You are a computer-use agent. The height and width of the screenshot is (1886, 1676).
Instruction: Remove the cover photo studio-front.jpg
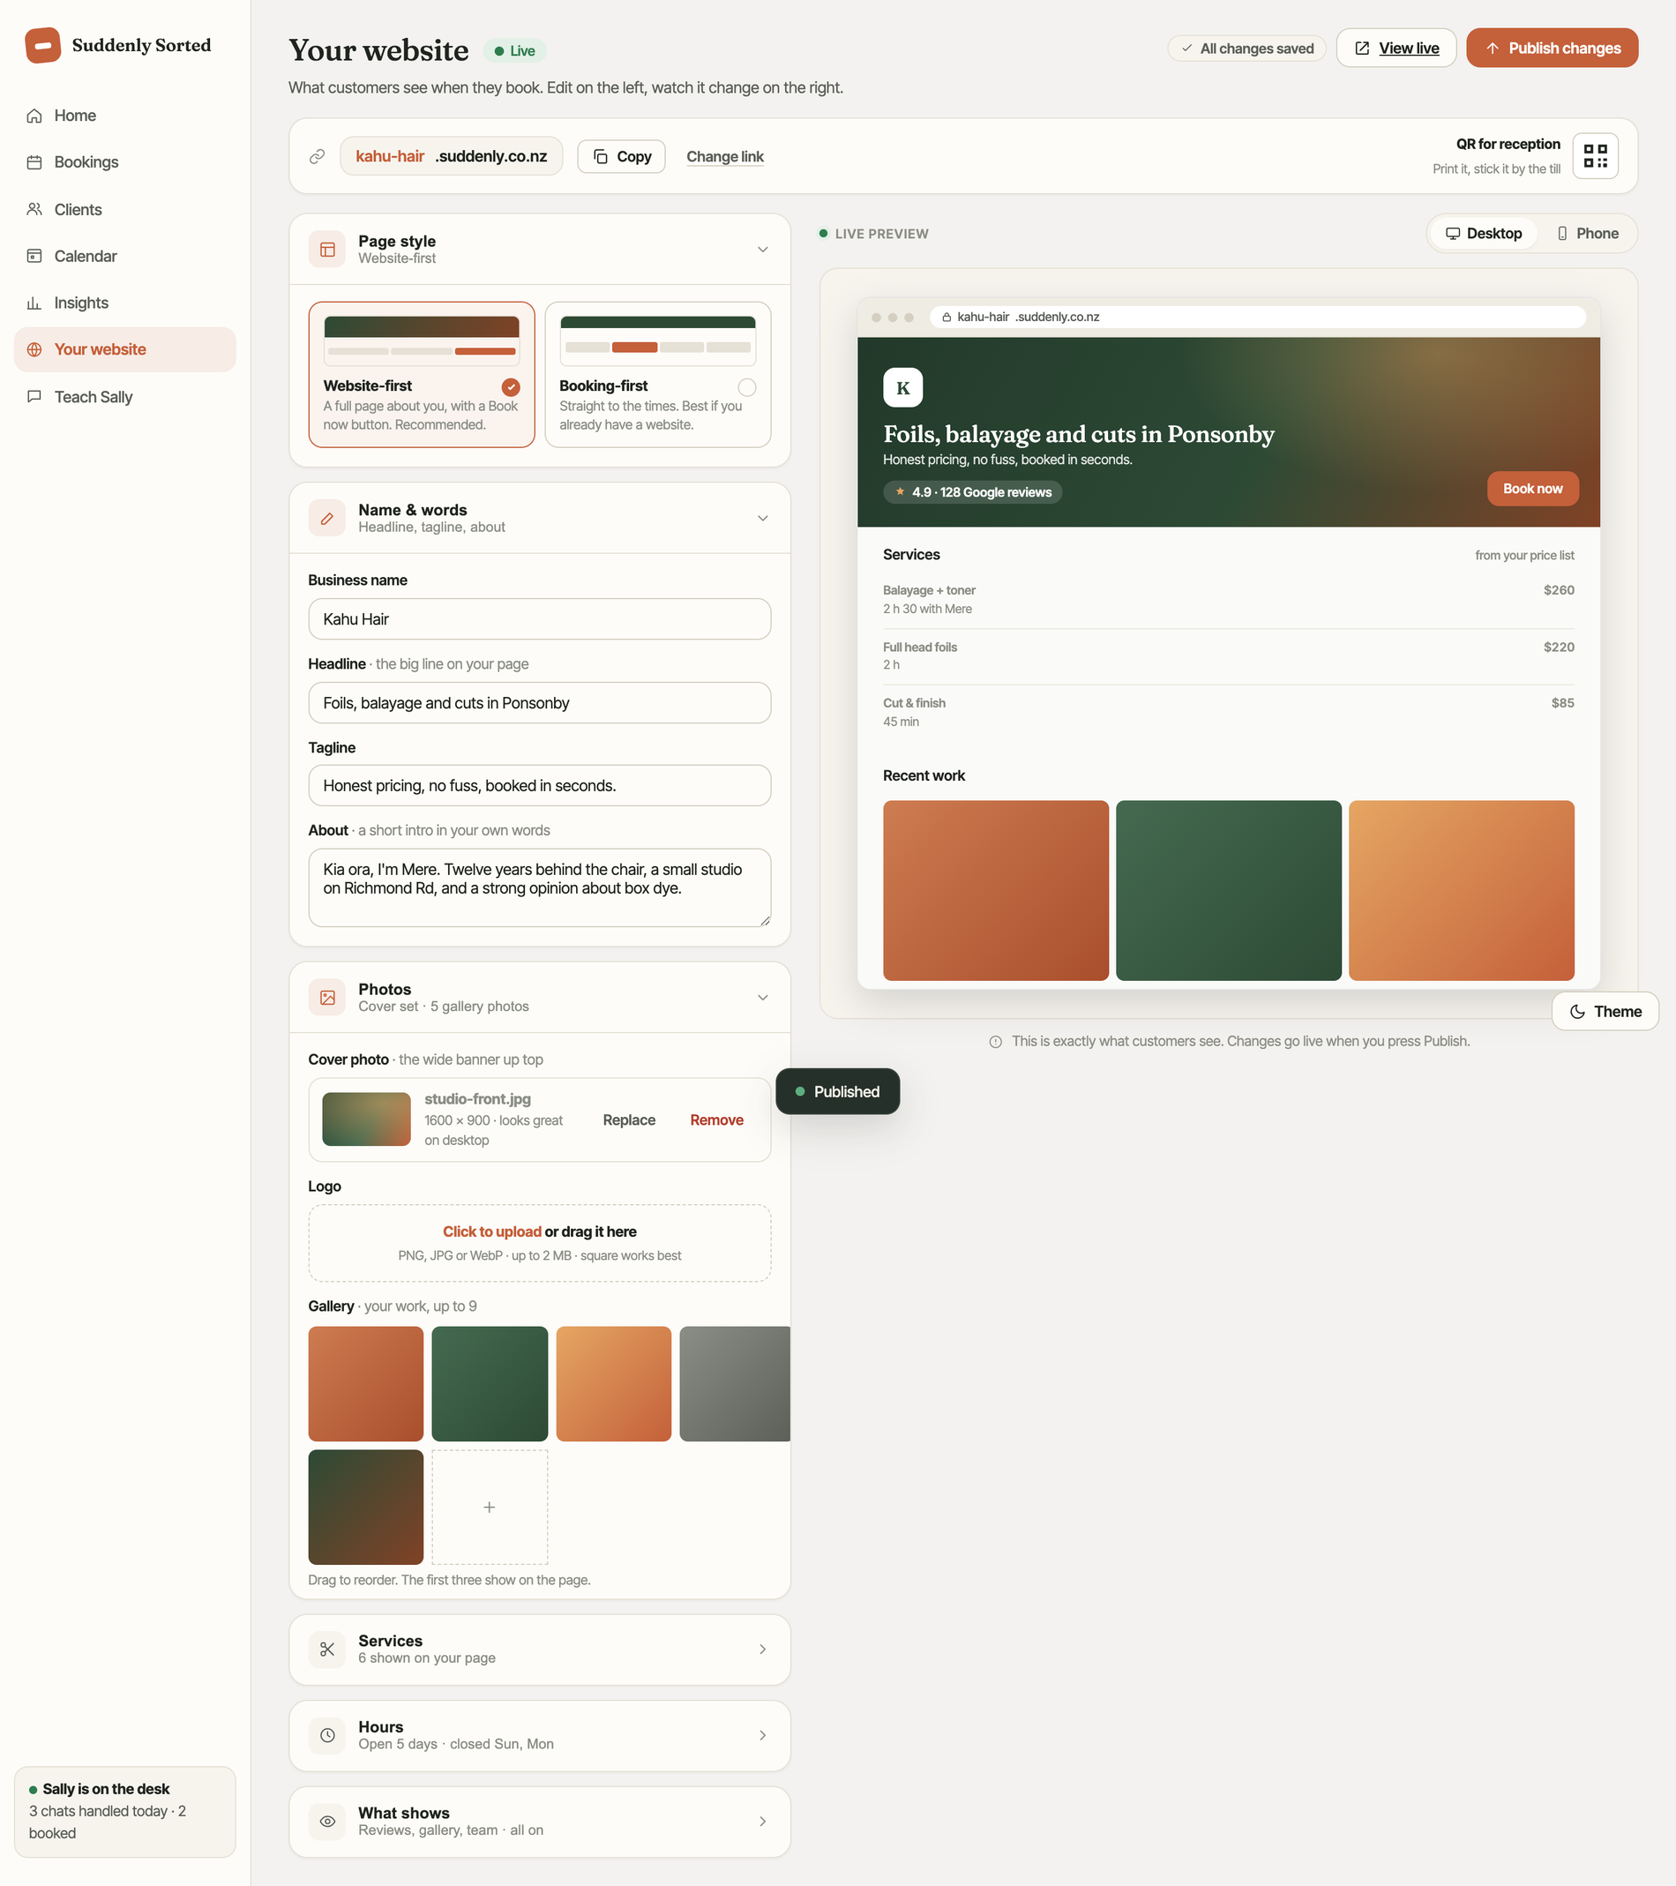(716, 1120)
